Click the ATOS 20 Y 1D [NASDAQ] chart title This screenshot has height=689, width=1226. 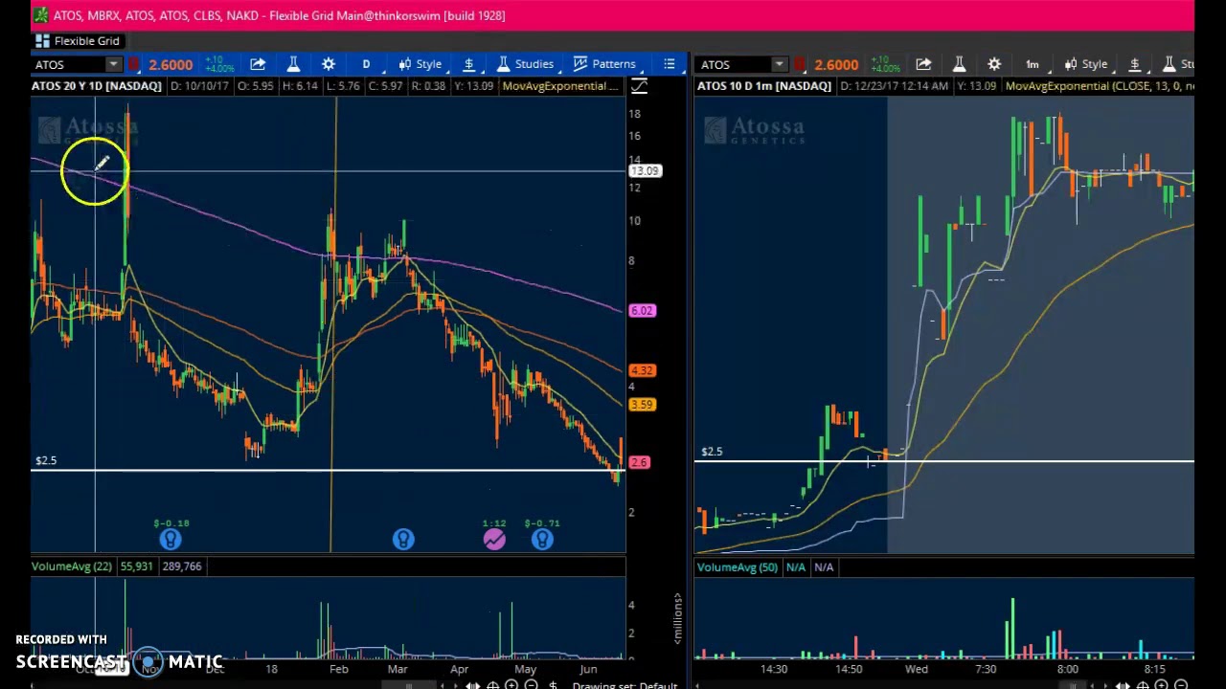97,86
